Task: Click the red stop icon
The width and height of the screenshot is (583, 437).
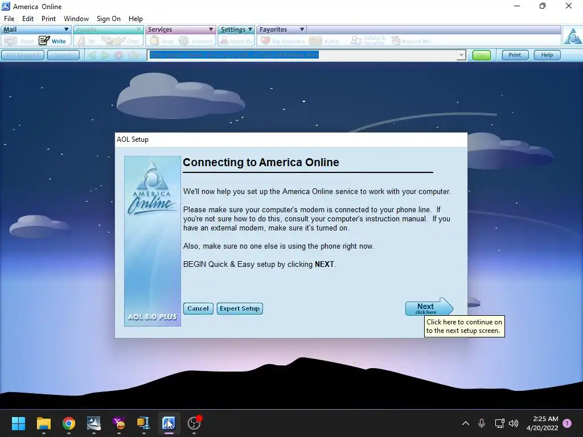Action: pyautogui.click(x=118, y=55)
